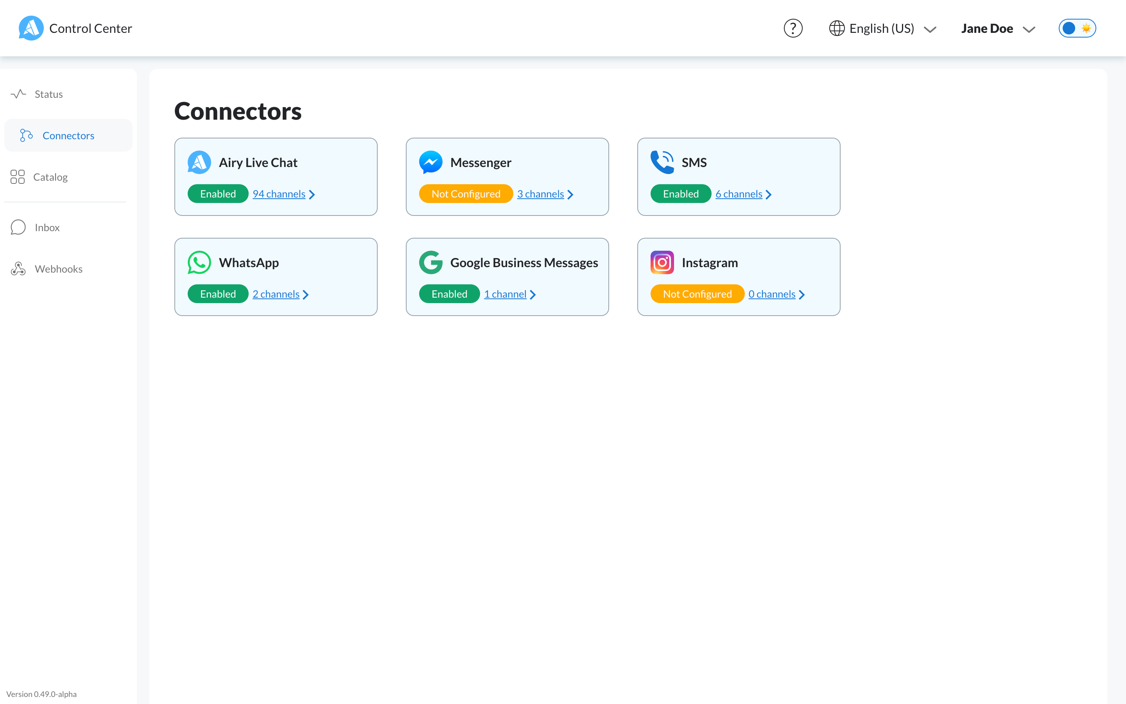1126x704 pixels.
Task: Open Messenger's 3 channels link
Action: [x=540, y=194]
